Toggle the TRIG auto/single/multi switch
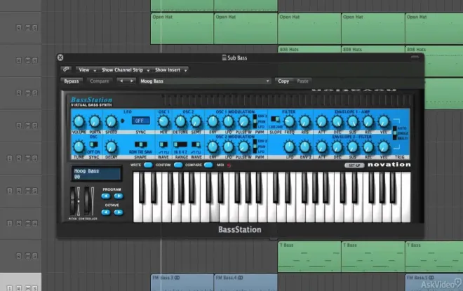 [394, 133]
